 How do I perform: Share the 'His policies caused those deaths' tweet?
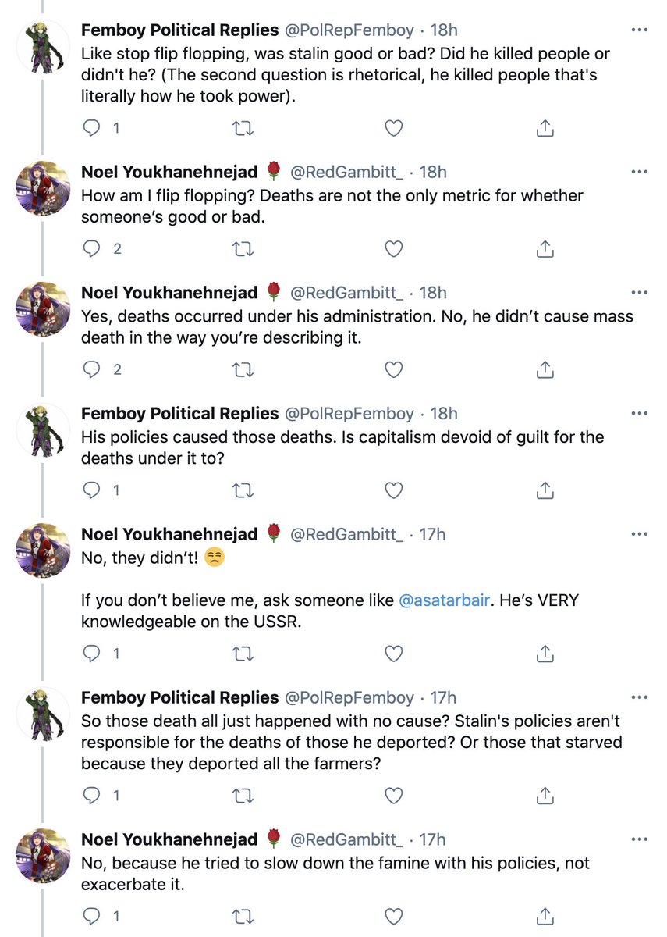(x=545, y=490)
